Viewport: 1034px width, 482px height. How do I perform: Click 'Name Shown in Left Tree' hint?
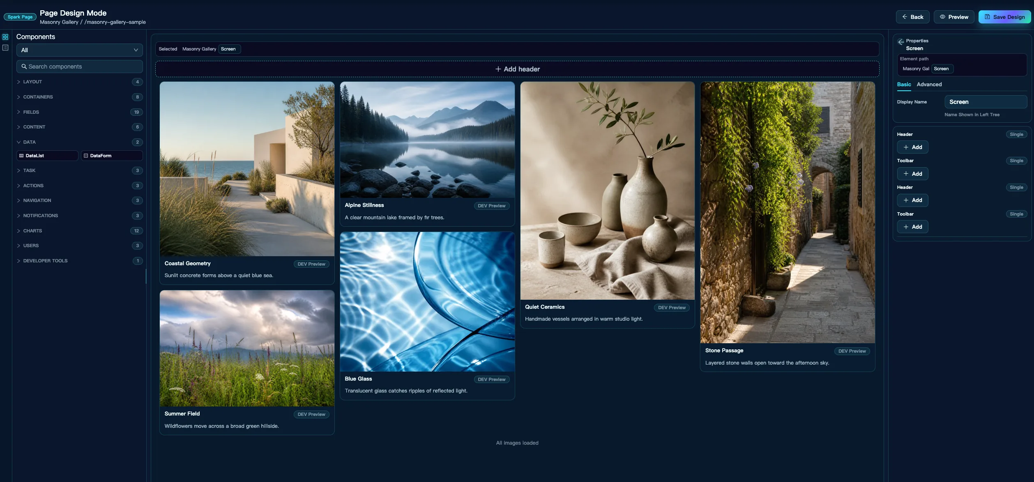(972, 115)
